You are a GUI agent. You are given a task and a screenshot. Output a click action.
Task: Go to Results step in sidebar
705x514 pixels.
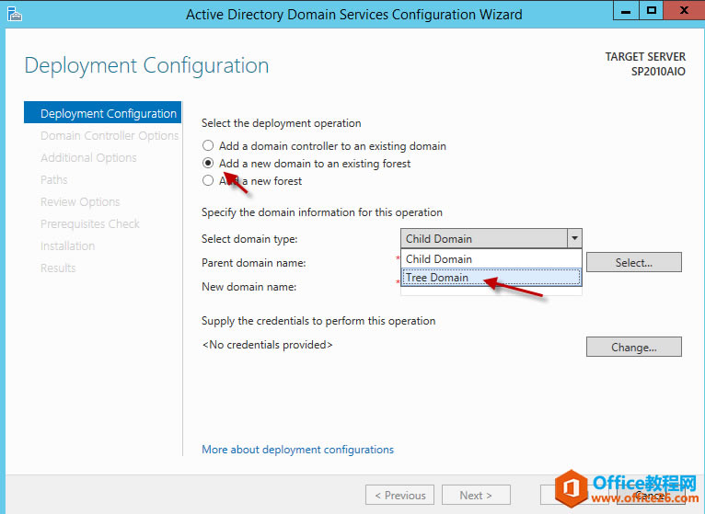[x=58, y=268]
